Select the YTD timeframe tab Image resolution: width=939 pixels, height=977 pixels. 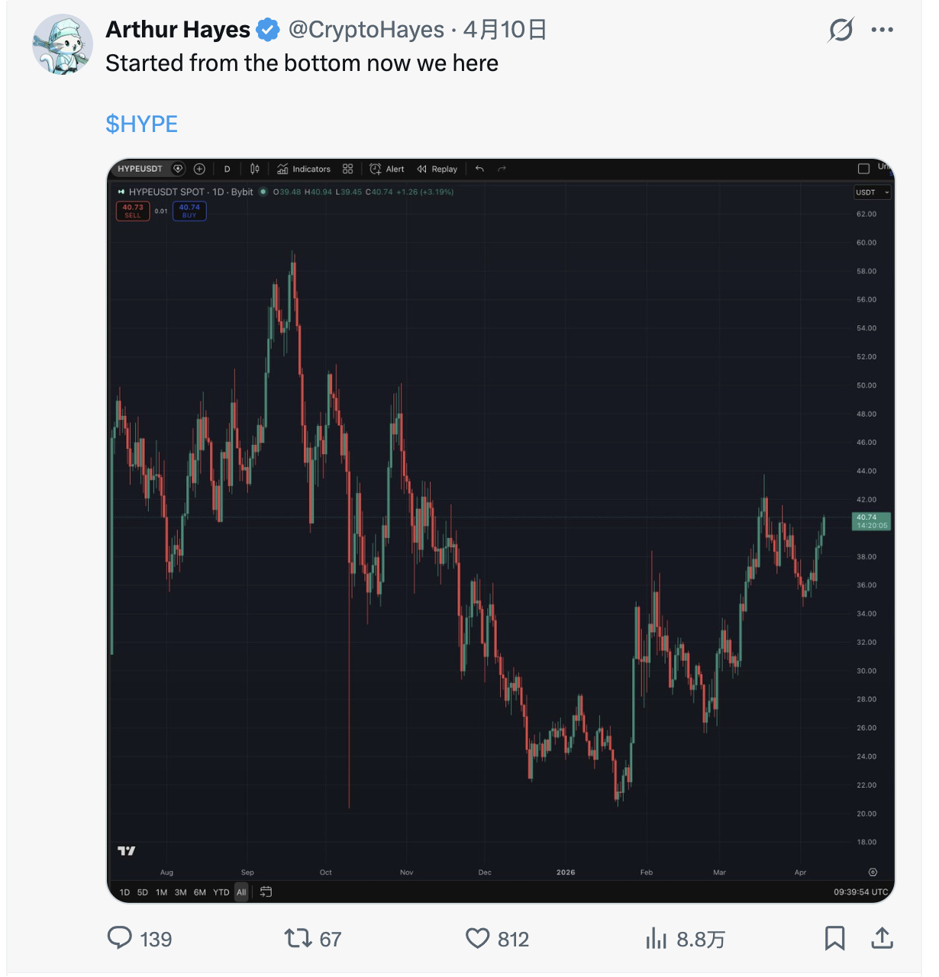click(221, 892)
